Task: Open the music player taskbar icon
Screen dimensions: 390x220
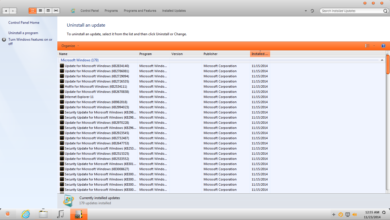Action: click(x=61, y=214)
